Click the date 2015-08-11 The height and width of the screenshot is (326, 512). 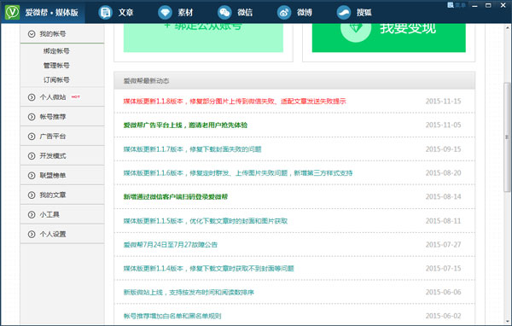pos(443,221)
